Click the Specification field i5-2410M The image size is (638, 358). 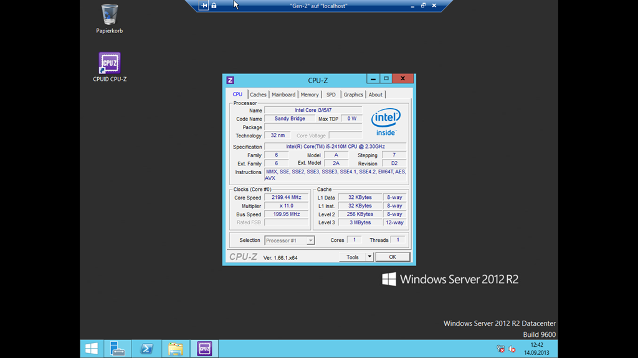335,147
